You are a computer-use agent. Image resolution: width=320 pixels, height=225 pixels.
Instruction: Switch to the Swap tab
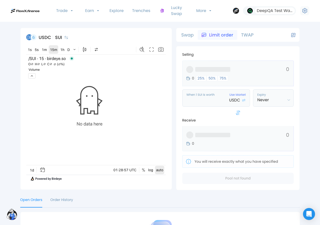point(187,35)
